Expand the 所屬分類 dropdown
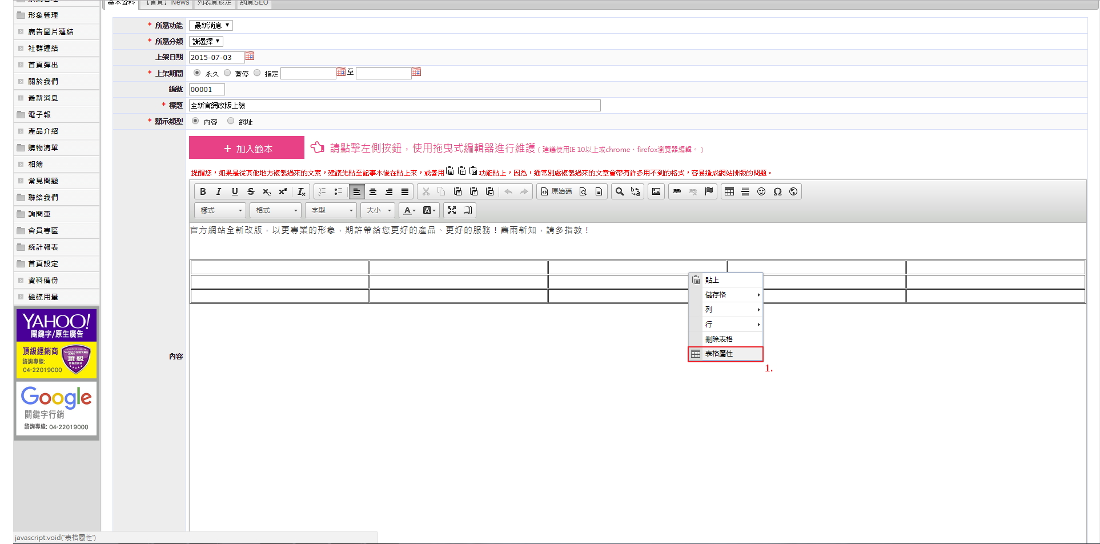Screen dimensions: 1100x544 (206, 41)
